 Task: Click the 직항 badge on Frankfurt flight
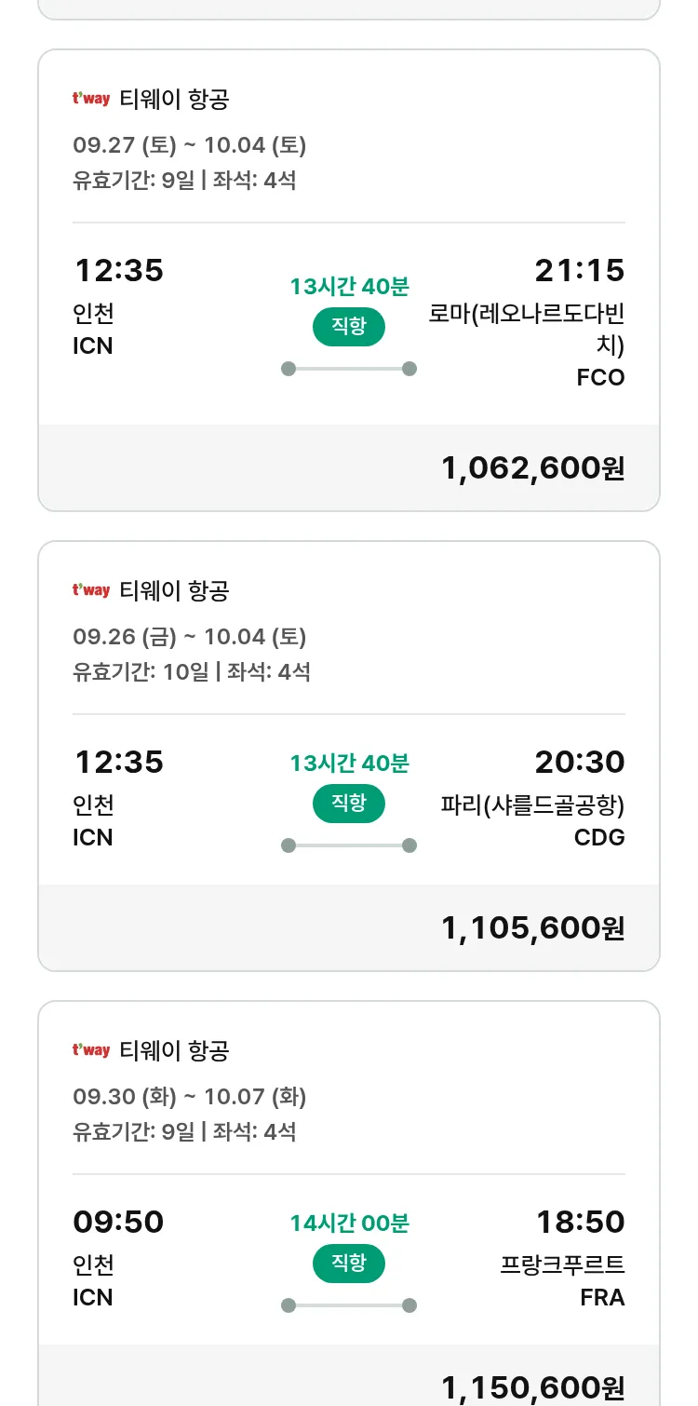[x=349, y=1263]
